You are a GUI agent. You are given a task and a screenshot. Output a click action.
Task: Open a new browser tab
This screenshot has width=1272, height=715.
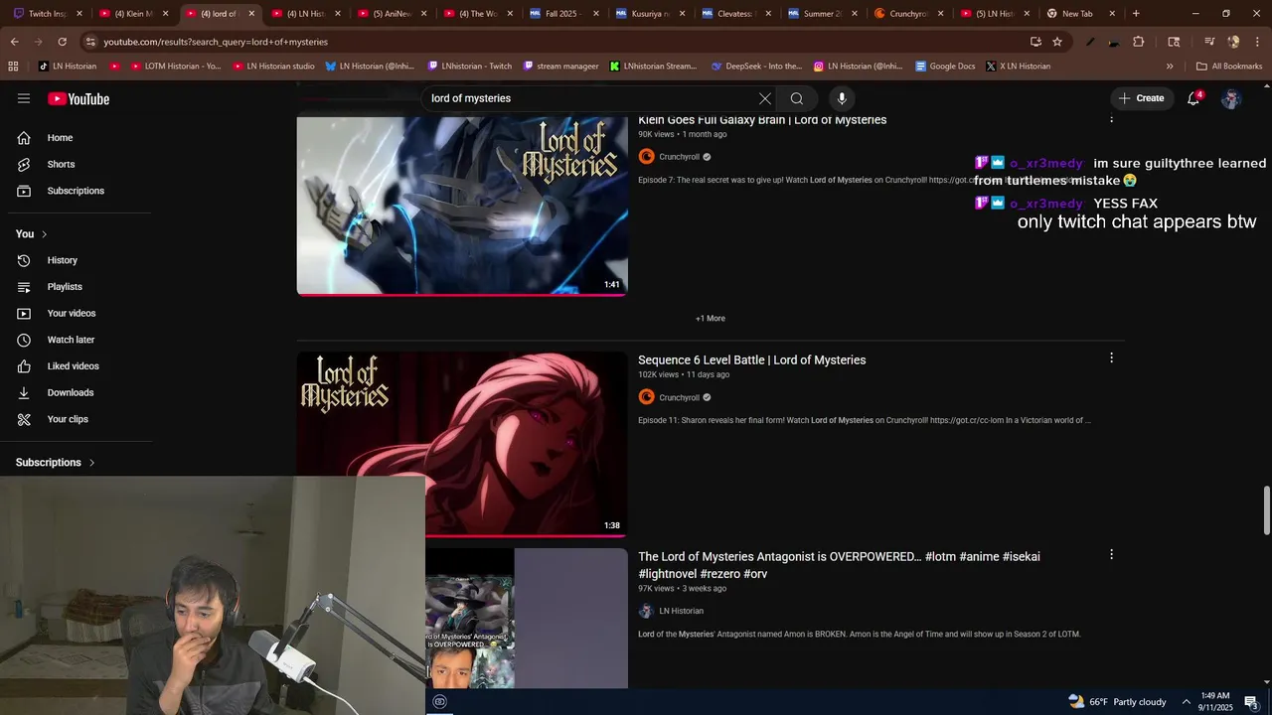(1136, 14)
